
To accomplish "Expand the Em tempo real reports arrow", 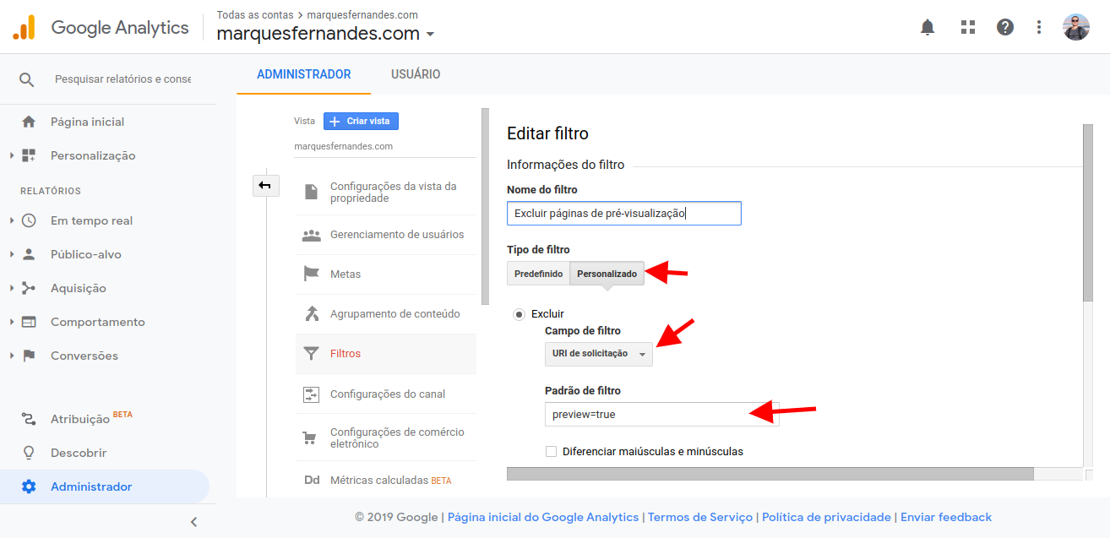I will pos(12,220).
